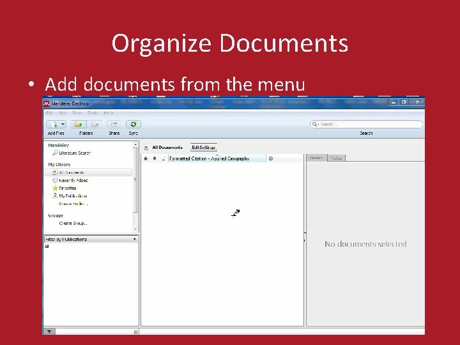Click Create Group... under Groups
Image resolution: width=460 pixels, height=345 pixels.
point(73,223)
